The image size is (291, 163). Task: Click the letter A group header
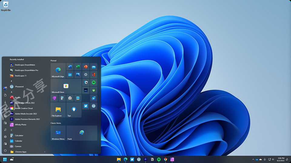[x=12, y=92]
